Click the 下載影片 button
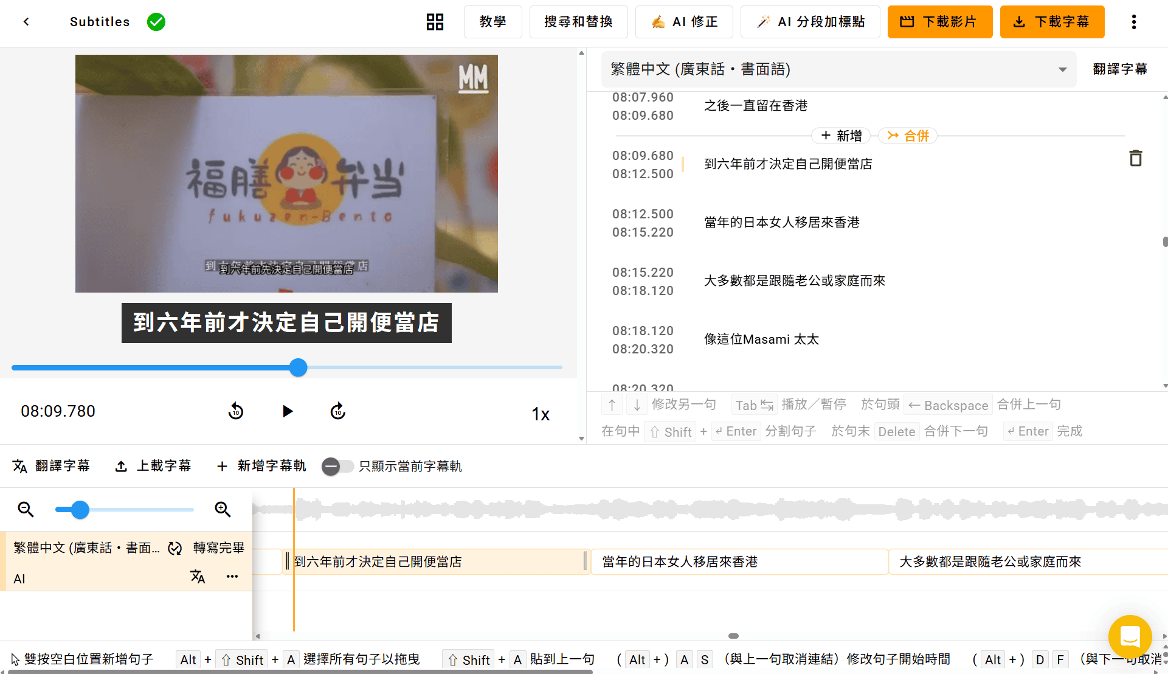Image resolution: width=1168 pixels, height=674 pixels. (x=939, y=22)
